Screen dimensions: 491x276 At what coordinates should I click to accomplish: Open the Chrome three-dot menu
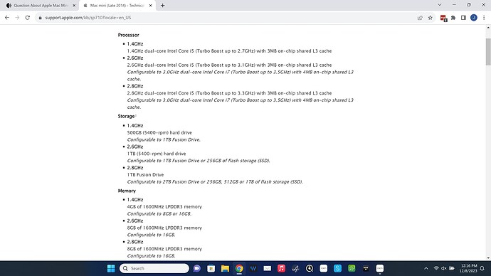click(484, 18)
